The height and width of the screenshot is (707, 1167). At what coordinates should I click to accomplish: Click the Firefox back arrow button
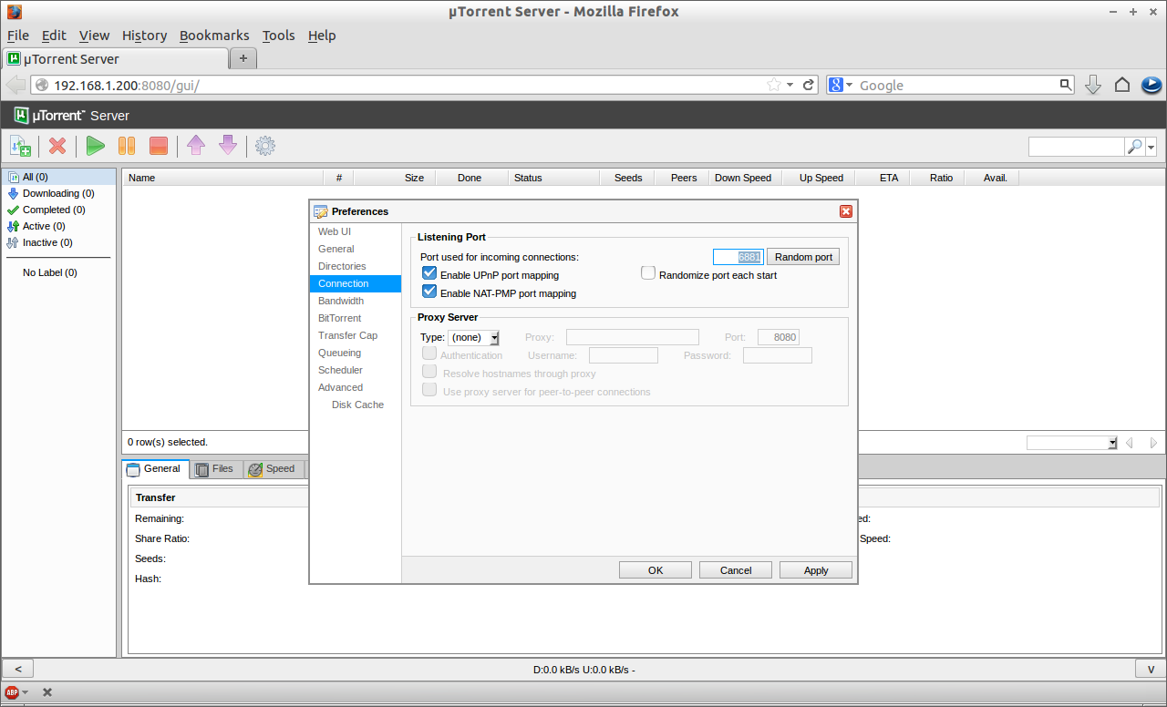15,85
